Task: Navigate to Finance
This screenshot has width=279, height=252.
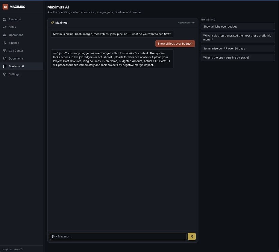Action: pyautogui.click(x=22, y=43)
